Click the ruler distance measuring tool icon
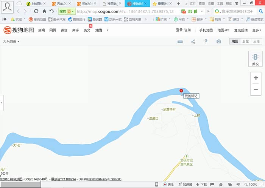 point(180,42)
